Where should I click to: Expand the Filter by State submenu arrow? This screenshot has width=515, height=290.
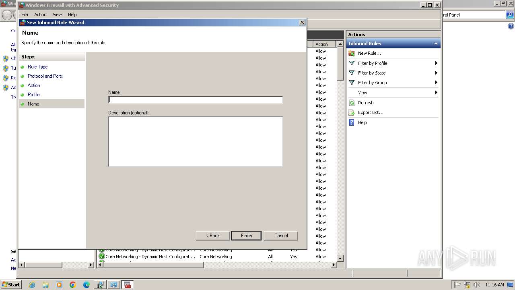(x=436, y=73)
